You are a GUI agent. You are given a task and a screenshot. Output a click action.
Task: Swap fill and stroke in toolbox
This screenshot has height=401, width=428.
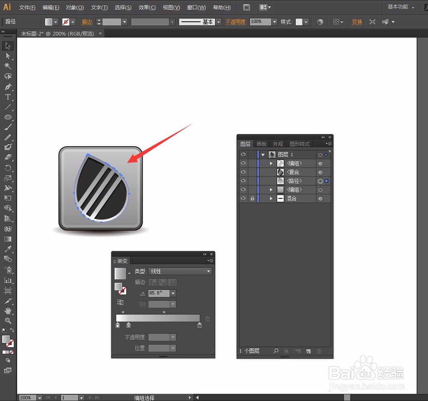point(12,330)
